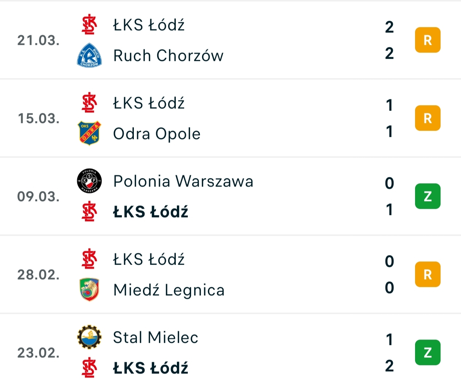Open the Miedź Legnica team name

(x=169, y=290)
